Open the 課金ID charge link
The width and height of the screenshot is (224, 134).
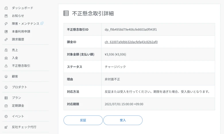[x=131, y=42]
